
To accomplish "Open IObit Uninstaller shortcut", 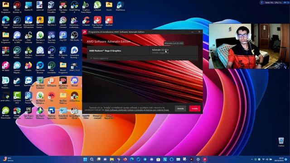I will pyautogui.click(x=51, y=67).
